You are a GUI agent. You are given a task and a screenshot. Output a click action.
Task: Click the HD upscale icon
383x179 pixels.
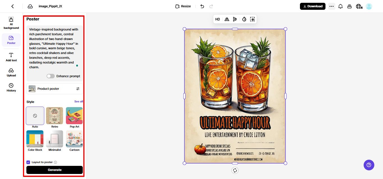(217, 19)
